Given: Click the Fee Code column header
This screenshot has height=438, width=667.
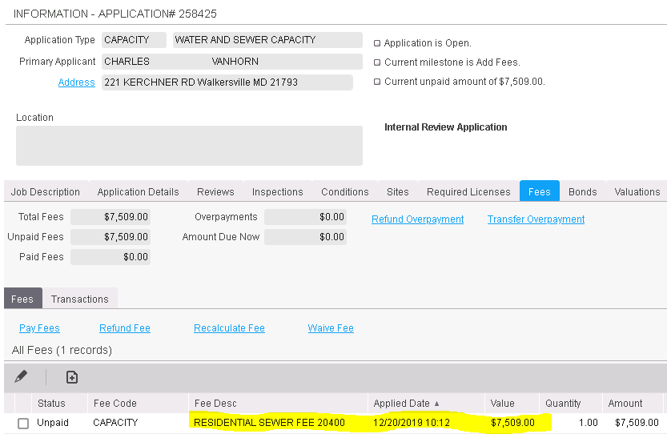Looking at the screenshot, I should [x=138, y=403].
